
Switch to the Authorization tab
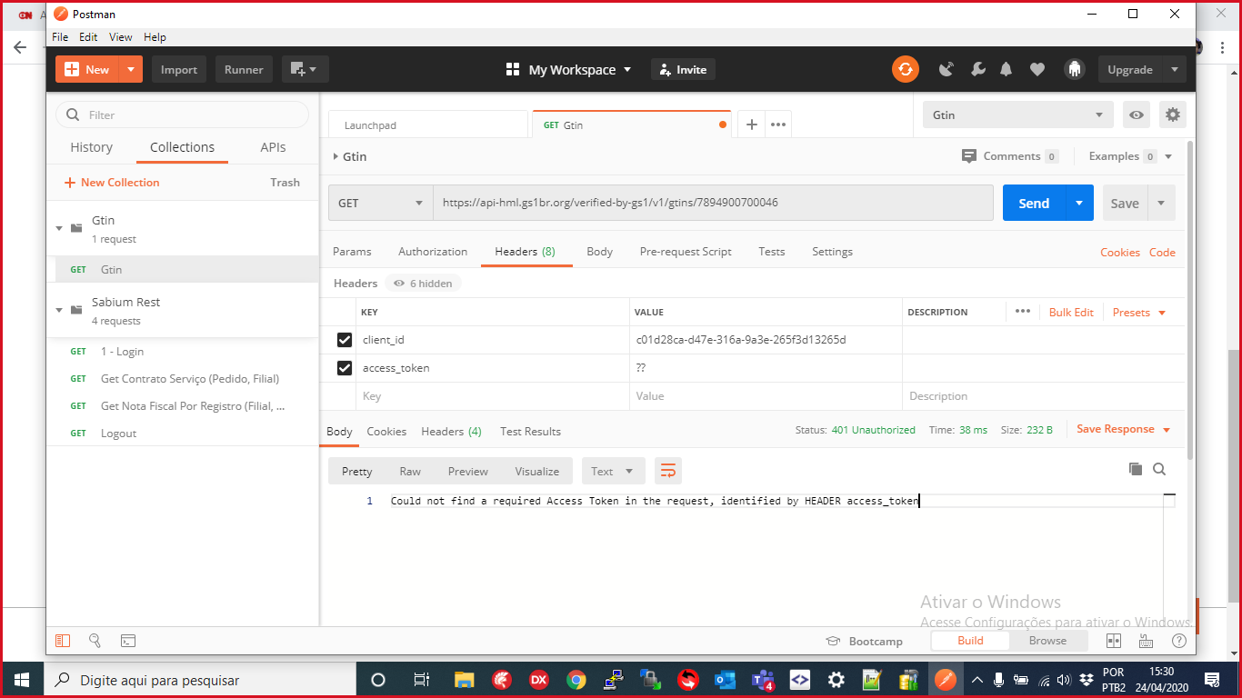pos(433,252)
